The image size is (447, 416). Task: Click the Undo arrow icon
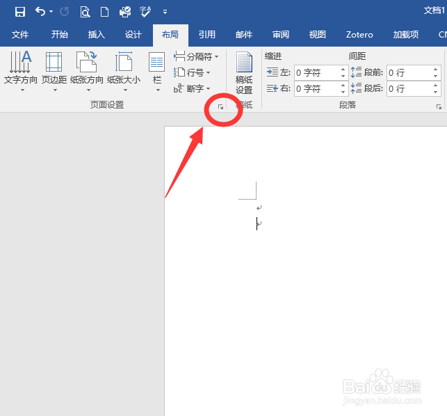[x=40, y=12]
